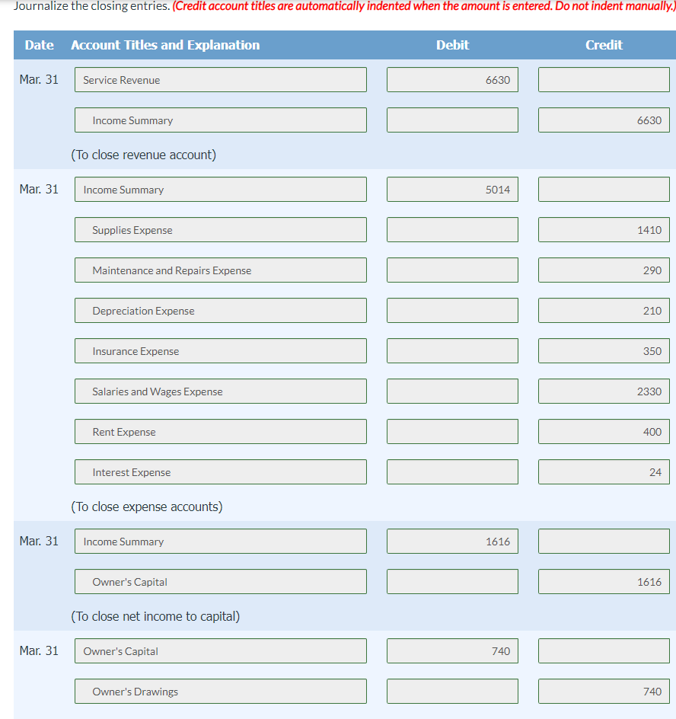Click the Owner's Capital field in third entry
The image size is (676, 719).
pyautogui.click(x=220, y=581)
